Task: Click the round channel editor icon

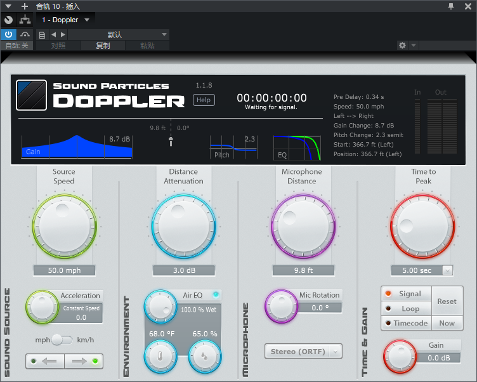Action: (8, 20)
